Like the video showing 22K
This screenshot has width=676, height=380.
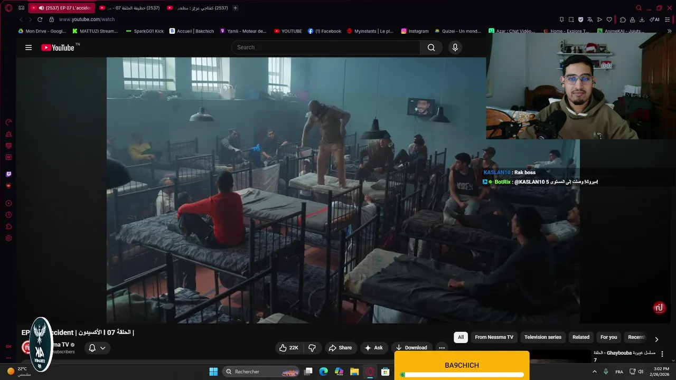289,348
